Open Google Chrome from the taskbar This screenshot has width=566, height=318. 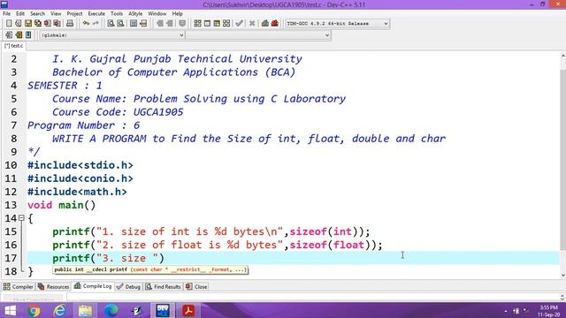pyautogui.click(x=34, y=310)
